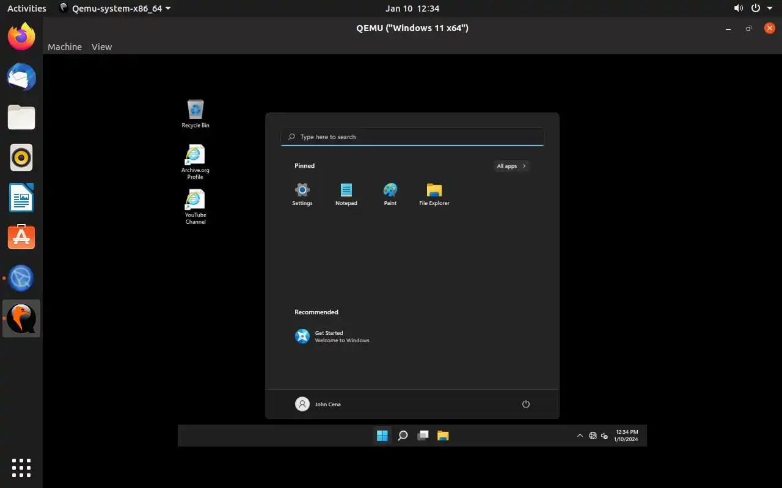
Task: Maximize the QEMU window
Action: tap(748, 28)
